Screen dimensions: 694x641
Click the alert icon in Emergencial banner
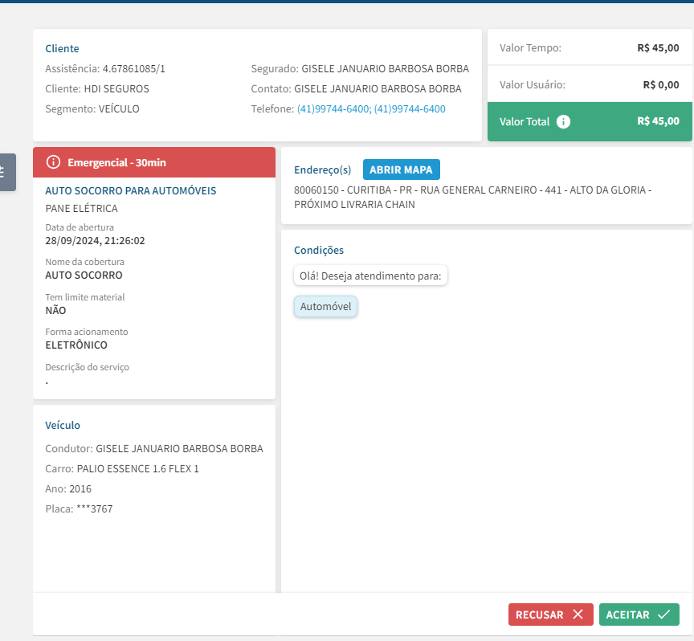point(54,162)
